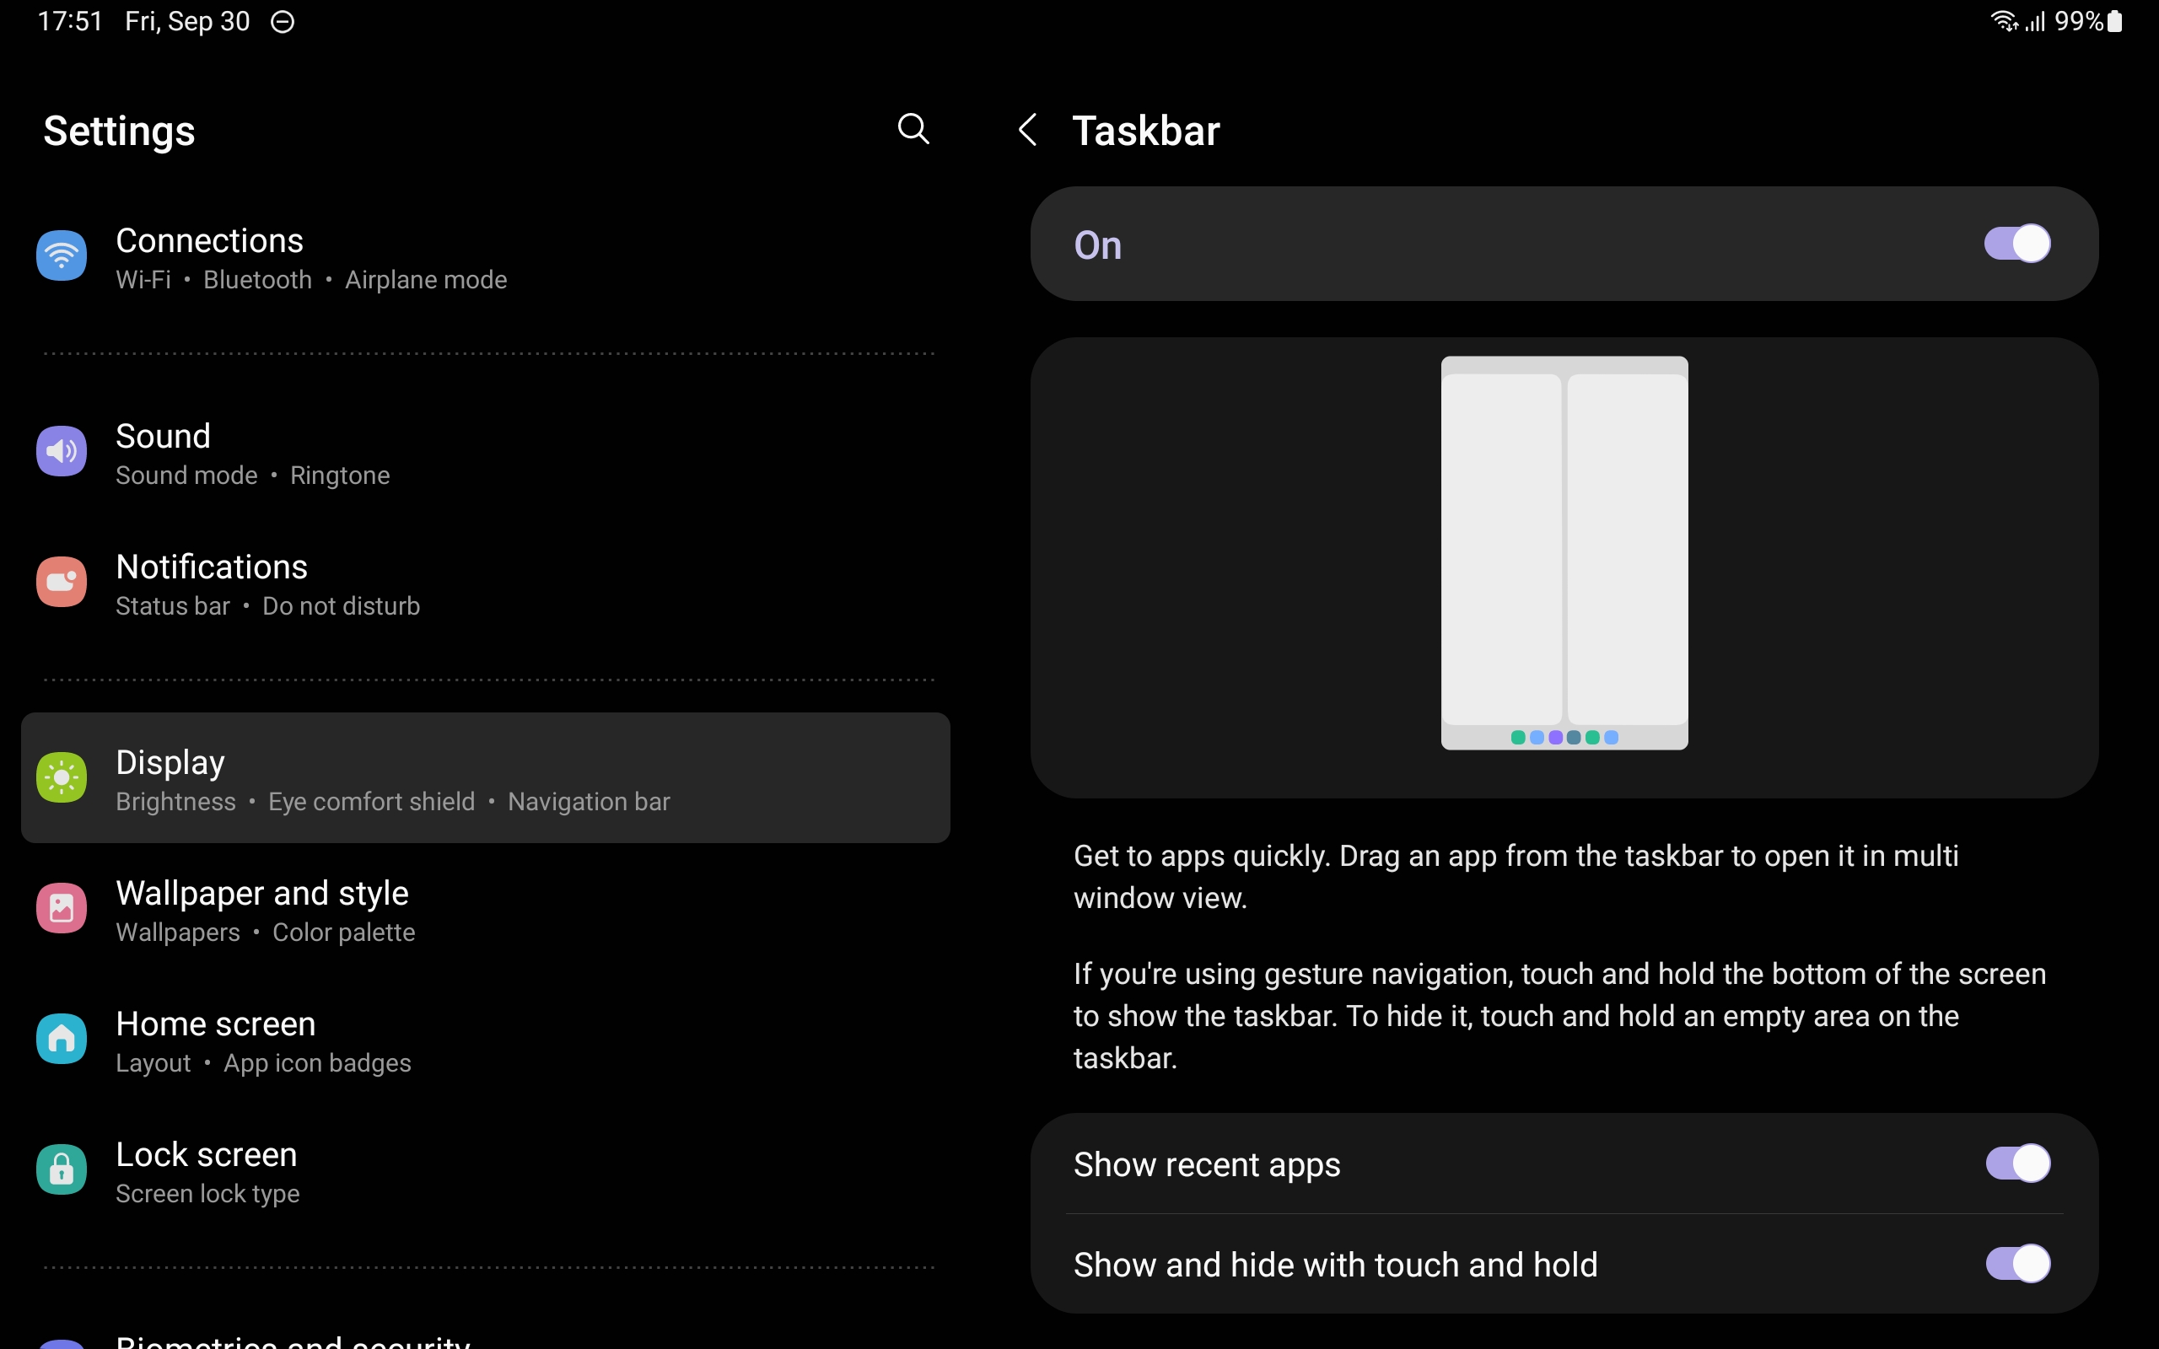Tap the green Display brightness icon

tap(62, 777)
